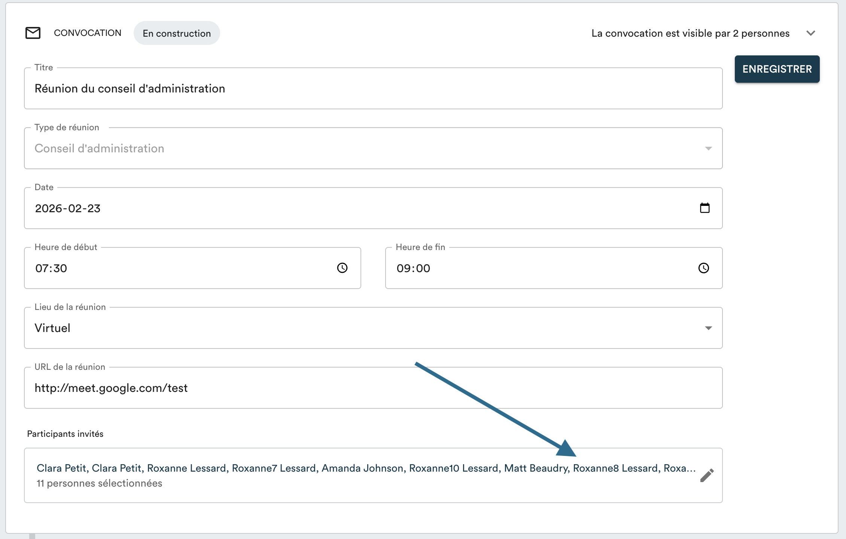
Task: Expand the convocation visibility chevron
Action: pyautogui.click(x=811, y=33)
